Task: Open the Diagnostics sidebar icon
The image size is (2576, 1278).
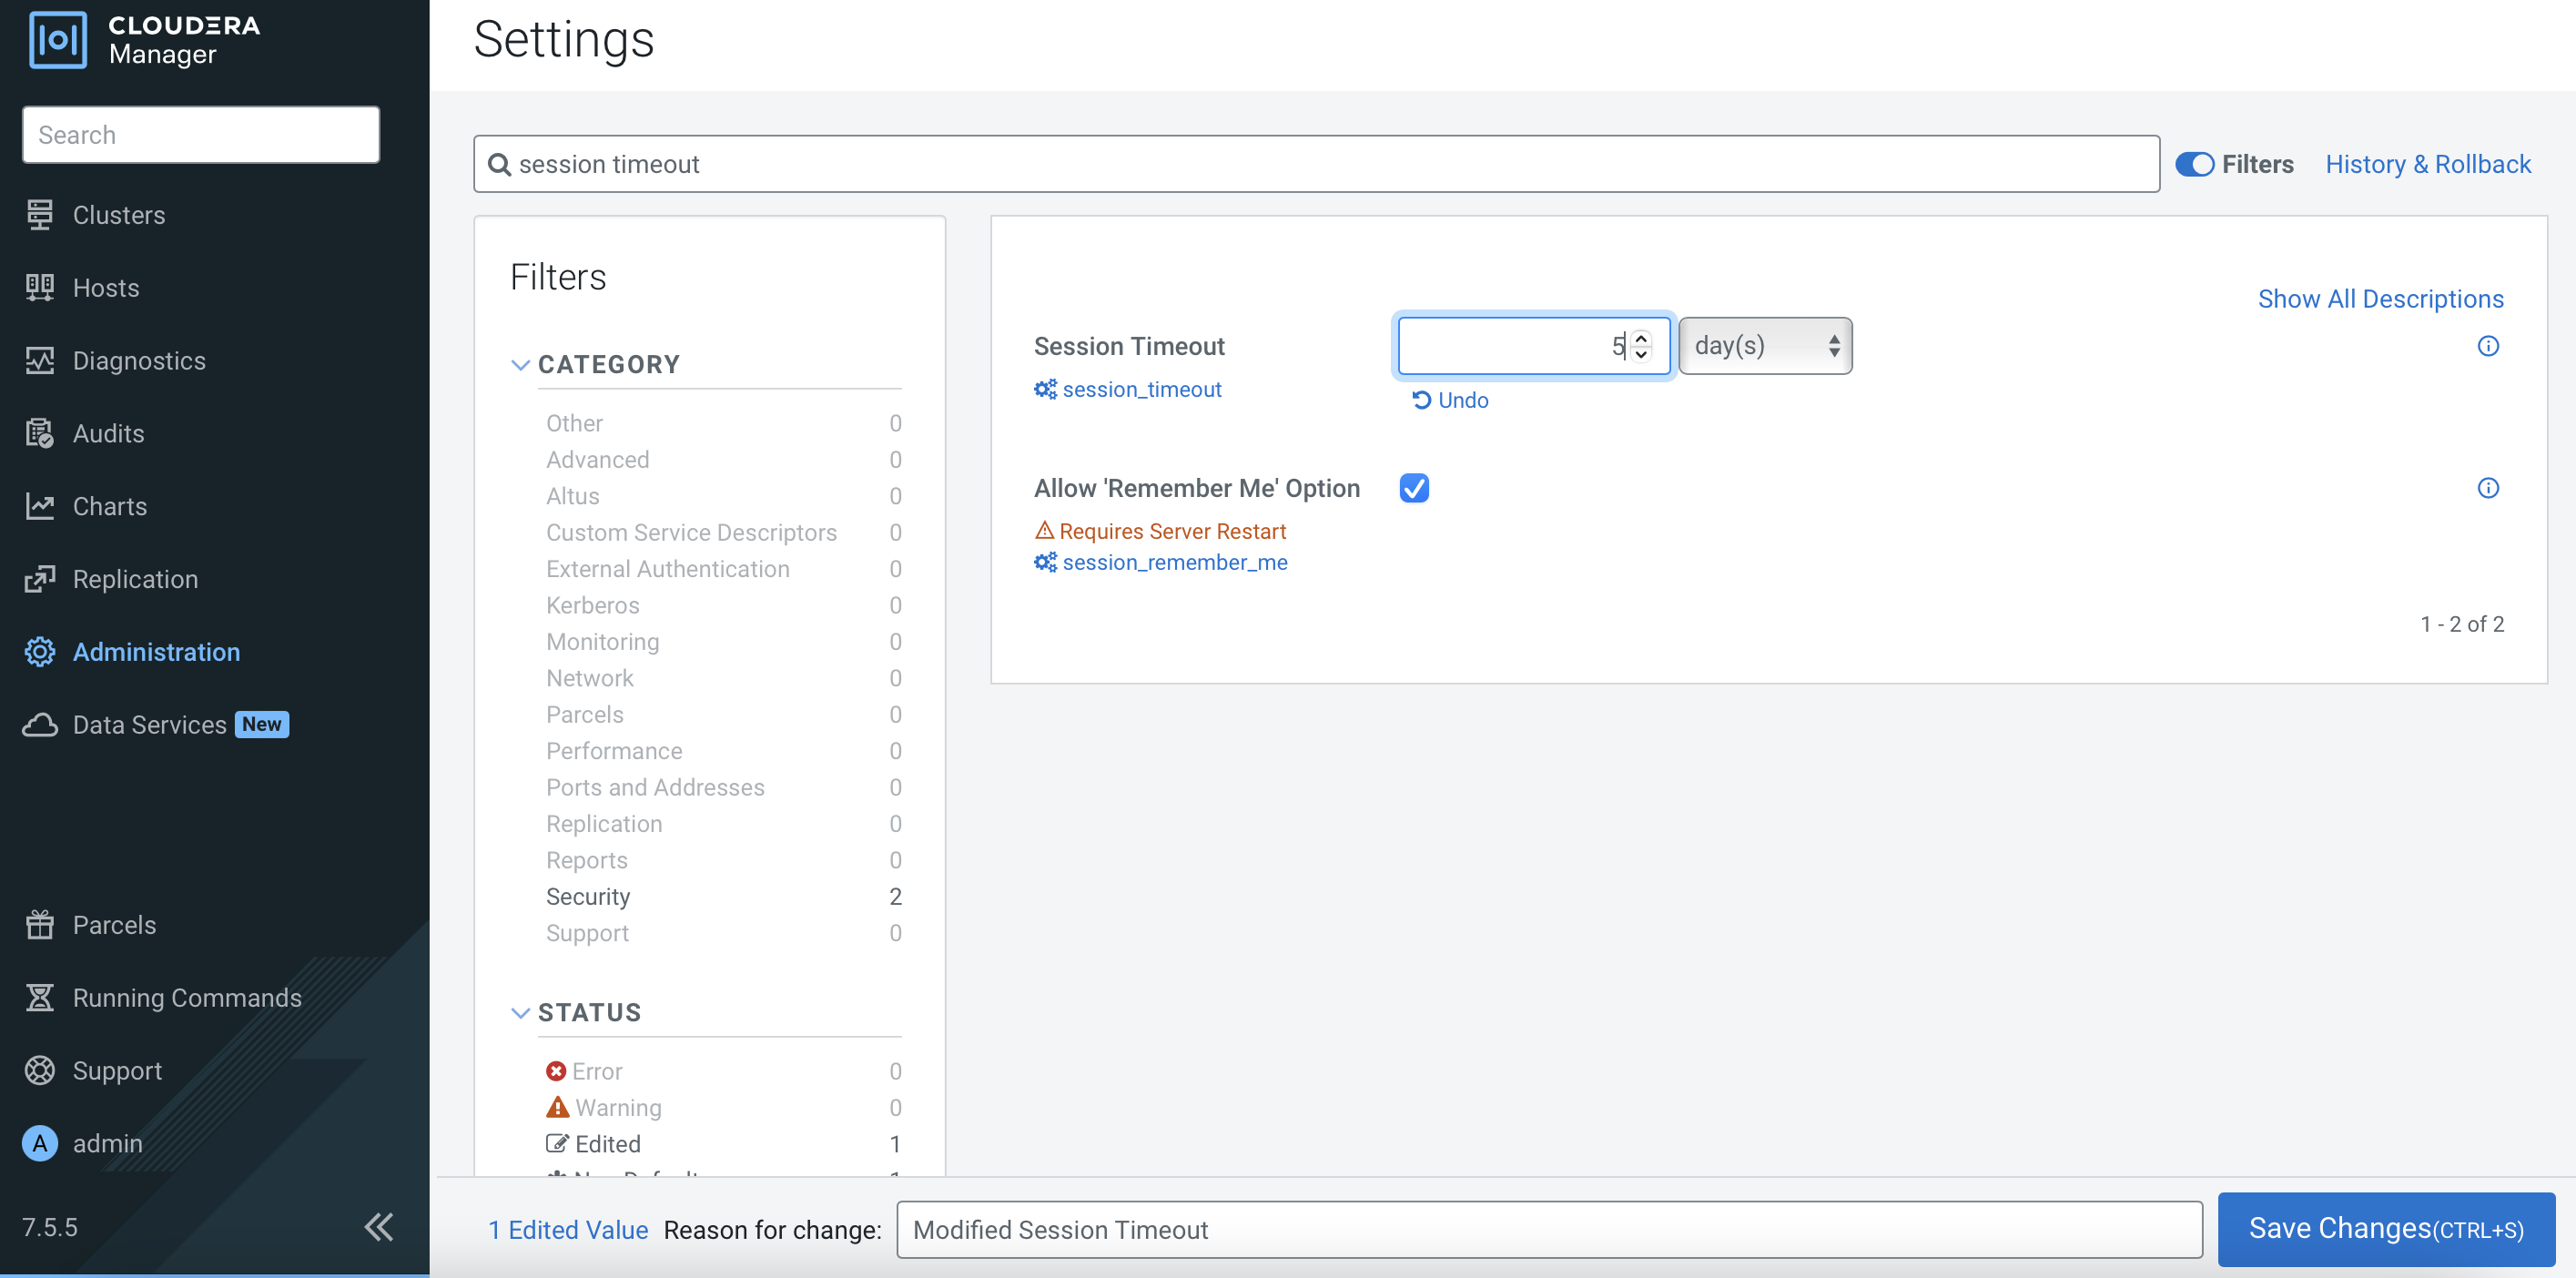Action: pos(40,361)
